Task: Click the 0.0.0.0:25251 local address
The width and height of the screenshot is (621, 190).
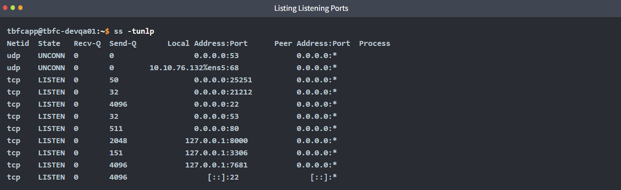Action: coord(223,80)
